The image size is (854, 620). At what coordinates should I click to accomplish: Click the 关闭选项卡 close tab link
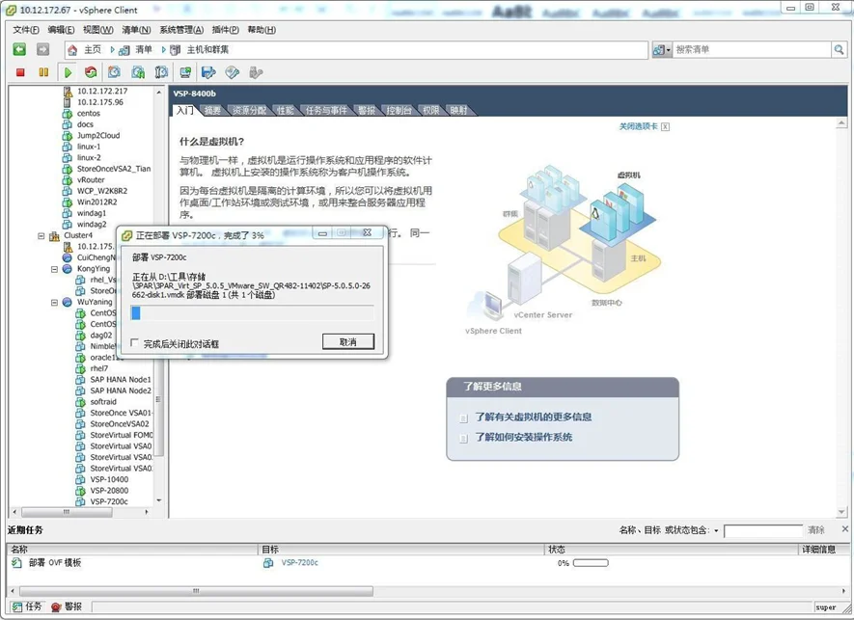pyautogui.click(x=638, y=126)
